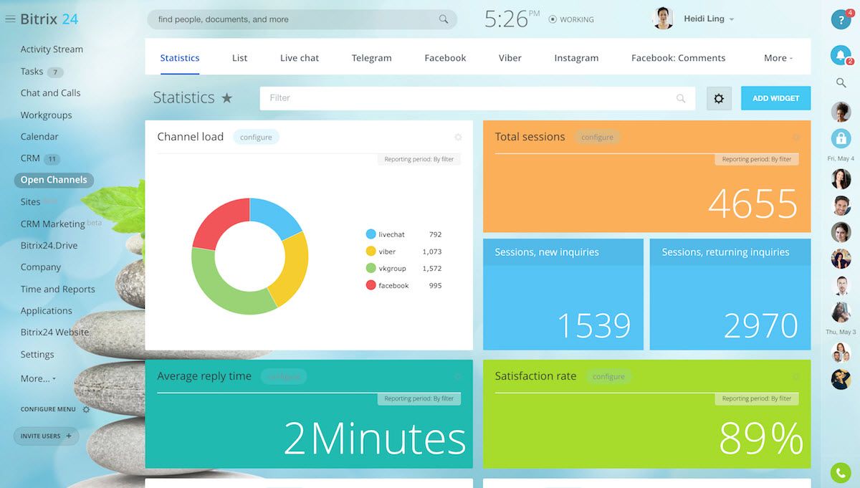Click the search magnifier in the right sidebar
860x488 pixels.
click(x=841, y=82)
